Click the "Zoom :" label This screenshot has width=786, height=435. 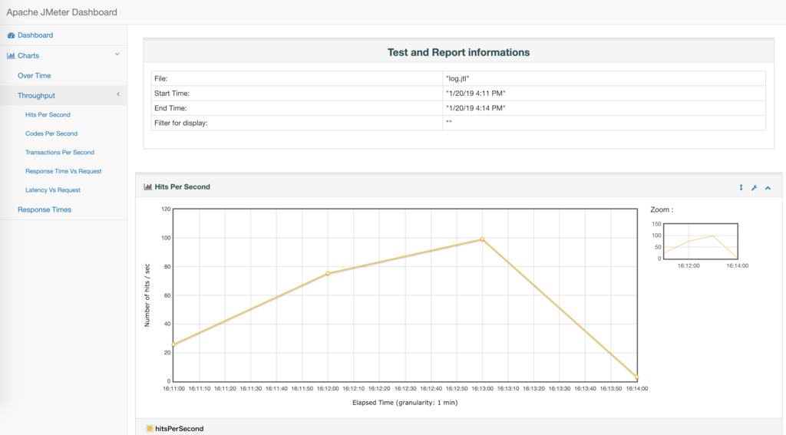pyautogui.click(x=662, y=209)
